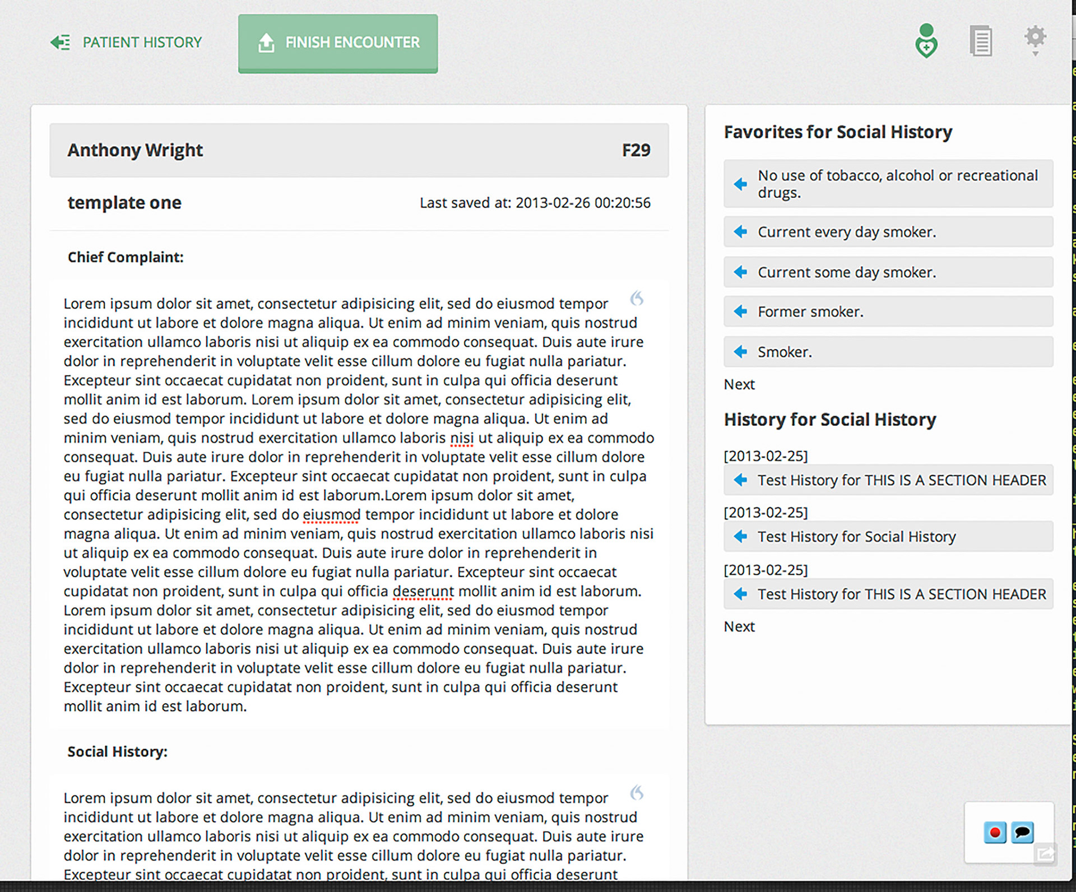Open the document notes icon

(981, 41)
